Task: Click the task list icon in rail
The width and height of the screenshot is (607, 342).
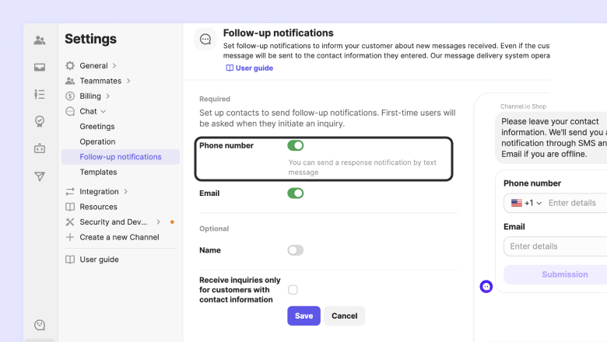Action: click(40, 94)
